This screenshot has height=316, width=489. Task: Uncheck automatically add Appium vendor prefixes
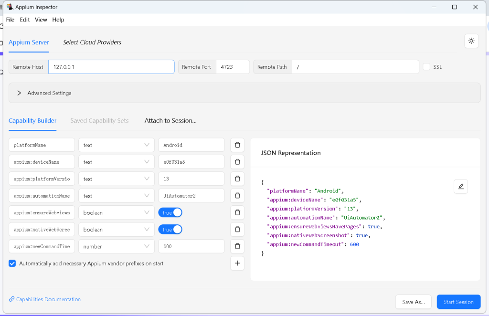[x=12, y=263]
